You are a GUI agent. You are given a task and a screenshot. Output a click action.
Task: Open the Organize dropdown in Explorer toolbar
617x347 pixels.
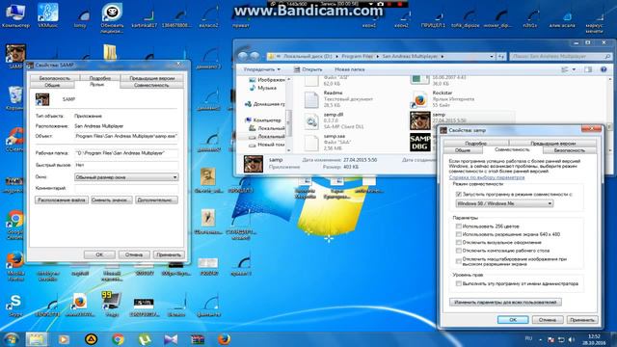pos(262,69)
